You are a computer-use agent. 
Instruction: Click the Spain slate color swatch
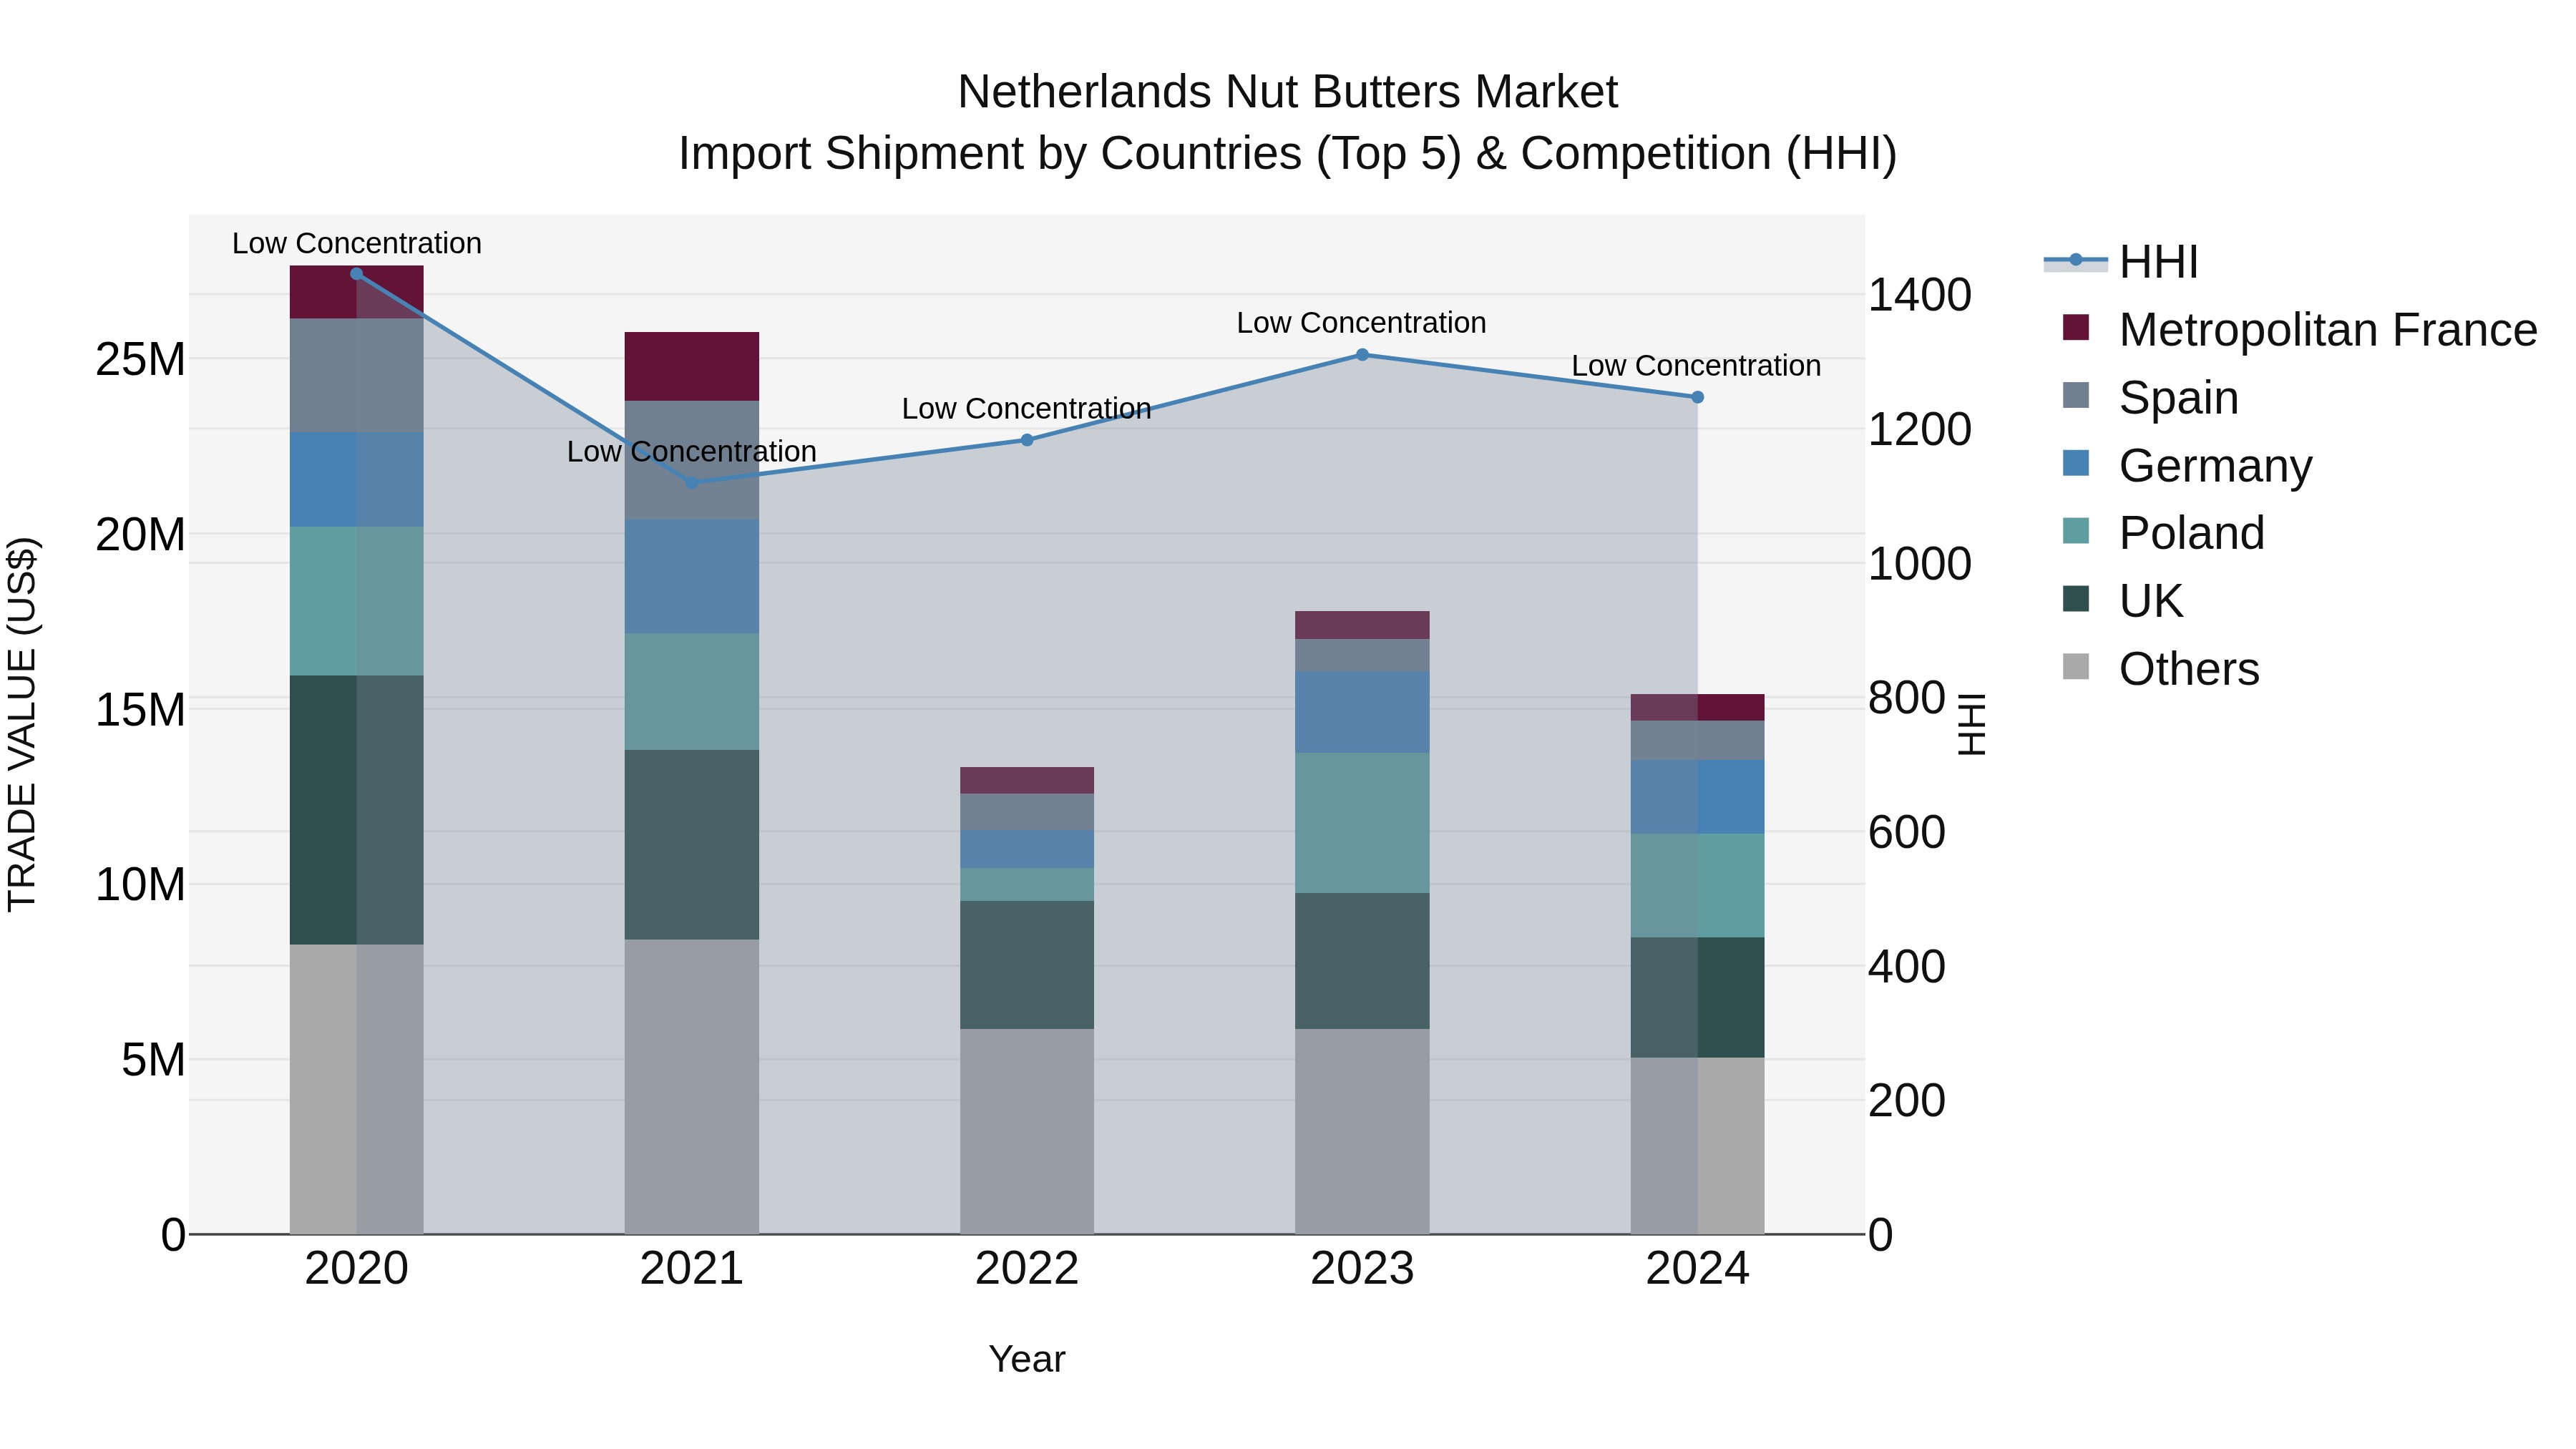2076,395
